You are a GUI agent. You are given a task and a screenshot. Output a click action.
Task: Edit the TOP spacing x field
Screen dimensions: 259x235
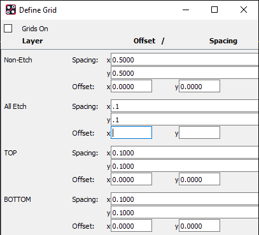pyautogui.click(x=185, y=153)
